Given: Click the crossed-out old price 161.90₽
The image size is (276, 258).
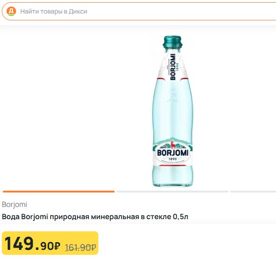Looking at the screenshot, I should coord(80,247).
